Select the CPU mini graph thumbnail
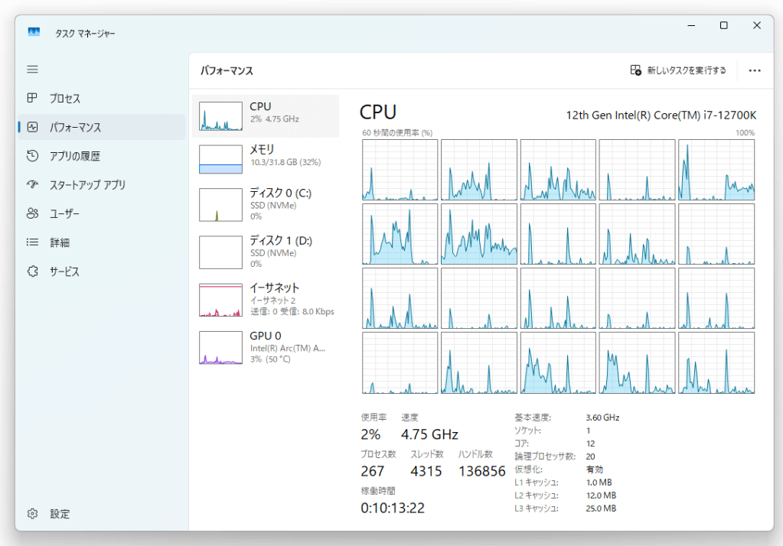The image size is (783, 546). tap(220, 116)
